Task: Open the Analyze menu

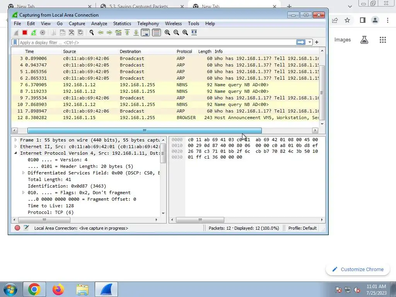Action: tap(99, 24)
